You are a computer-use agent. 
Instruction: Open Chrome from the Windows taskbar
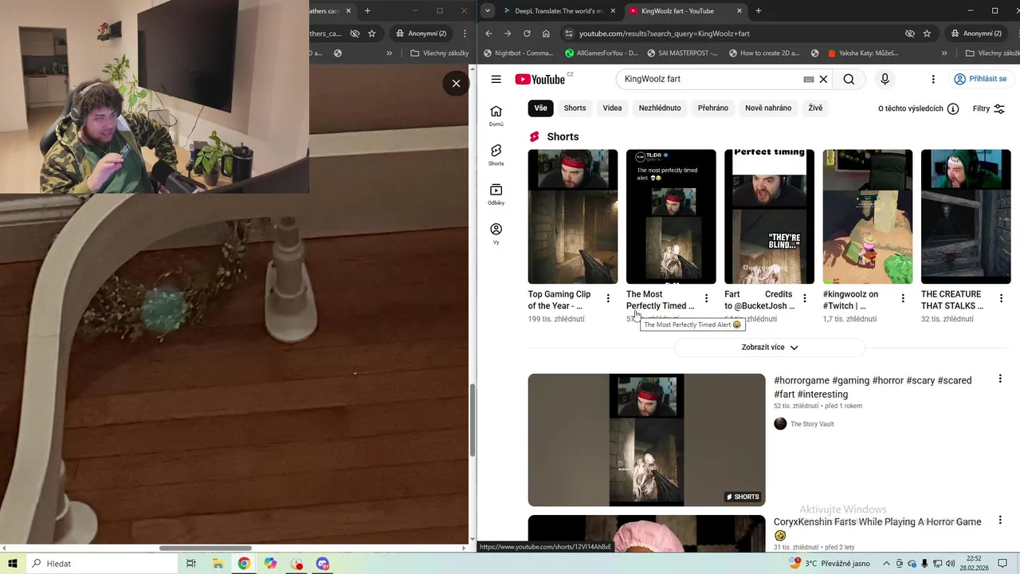pos(244,564)
